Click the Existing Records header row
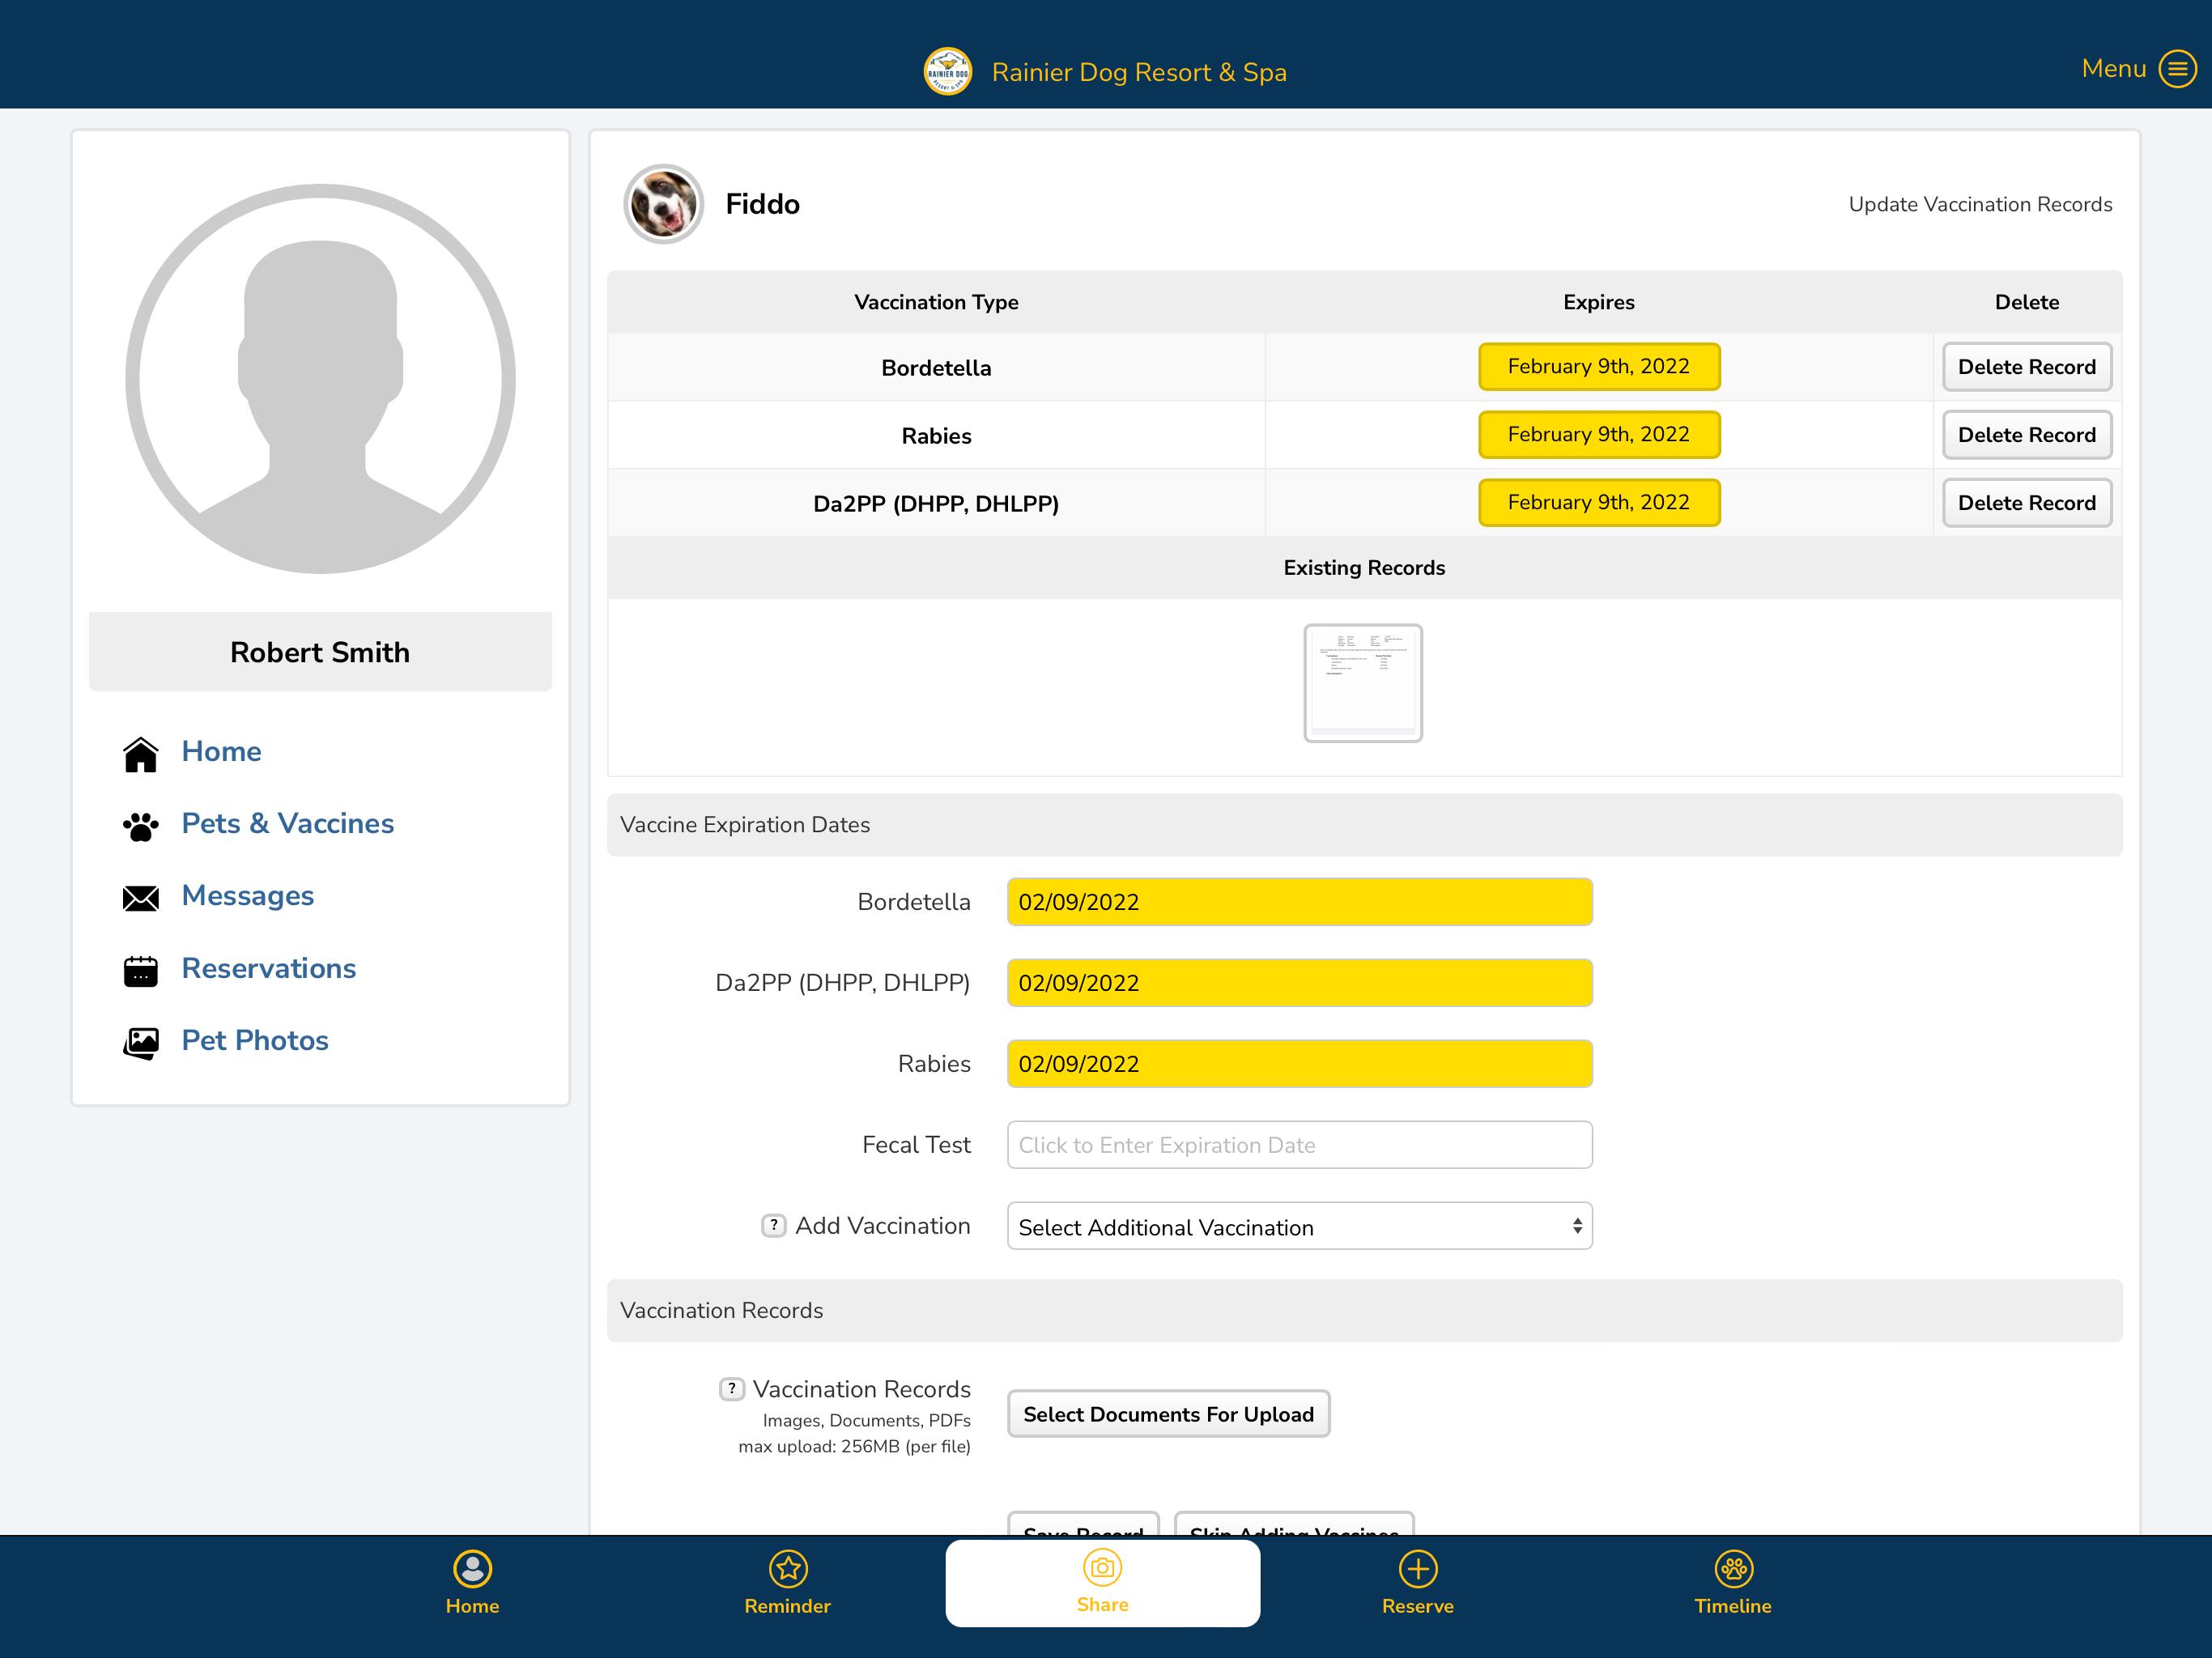The image size is (2212, 1658). click(1364, 568)
